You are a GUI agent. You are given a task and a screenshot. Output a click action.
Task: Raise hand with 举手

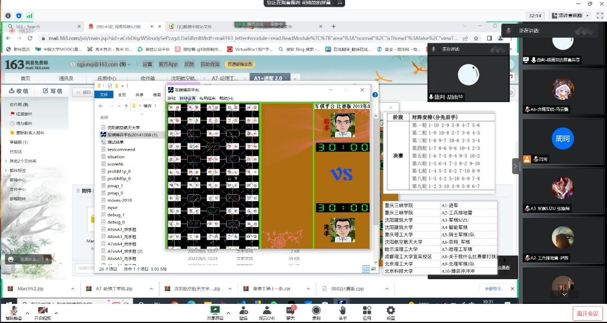click(342, 312)
